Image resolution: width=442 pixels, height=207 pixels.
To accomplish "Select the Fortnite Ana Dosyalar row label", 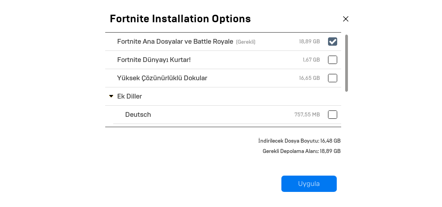I will click(175, 42).
